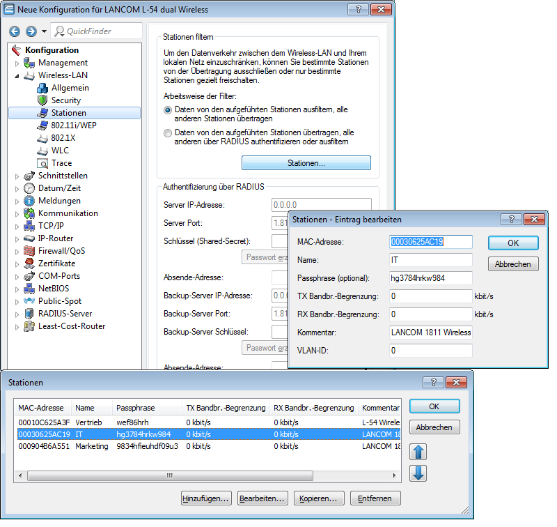
Task: Expand the Management tree node
Action: pyautogui.click(x=17, y=63)
